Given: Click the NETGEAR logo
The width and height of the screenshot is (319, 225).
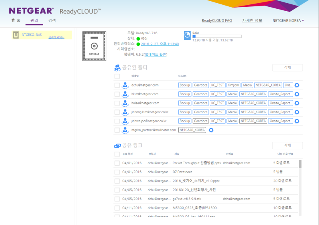Looking at the screenshot, I should click(32, 11).
